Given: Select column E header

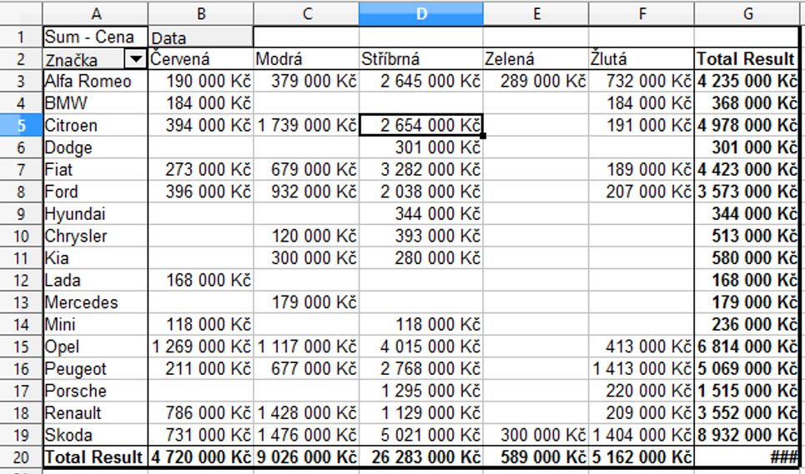Looking at the screenshot, I should coord(536,14).
